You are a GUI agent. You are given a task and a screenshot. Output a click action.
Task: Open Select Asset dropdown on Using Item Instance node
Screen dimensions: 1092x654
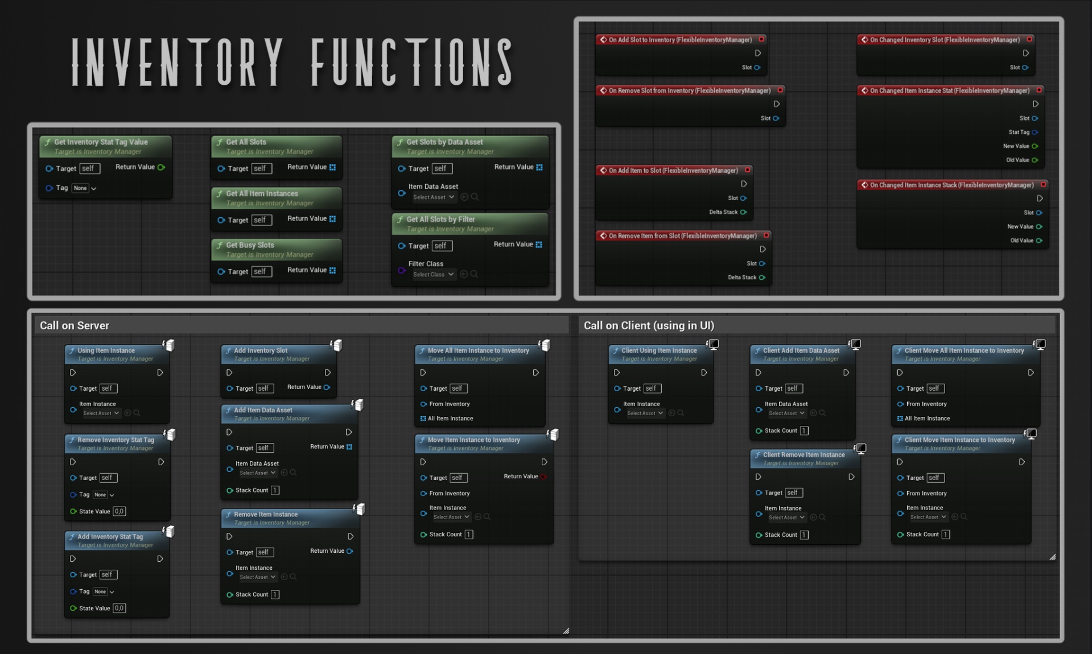[x=101, y=413]
